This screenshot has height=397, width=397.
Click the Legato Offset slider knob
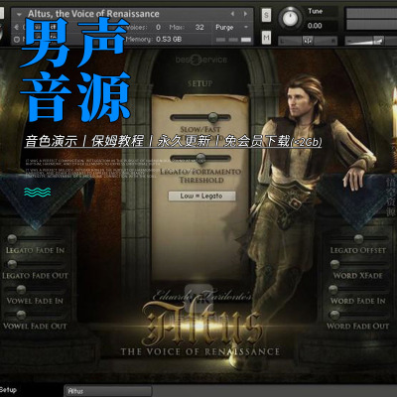358,239
